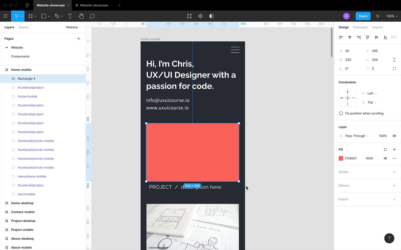
Task: Align bottom icon in Design panel
Action: 385,37
